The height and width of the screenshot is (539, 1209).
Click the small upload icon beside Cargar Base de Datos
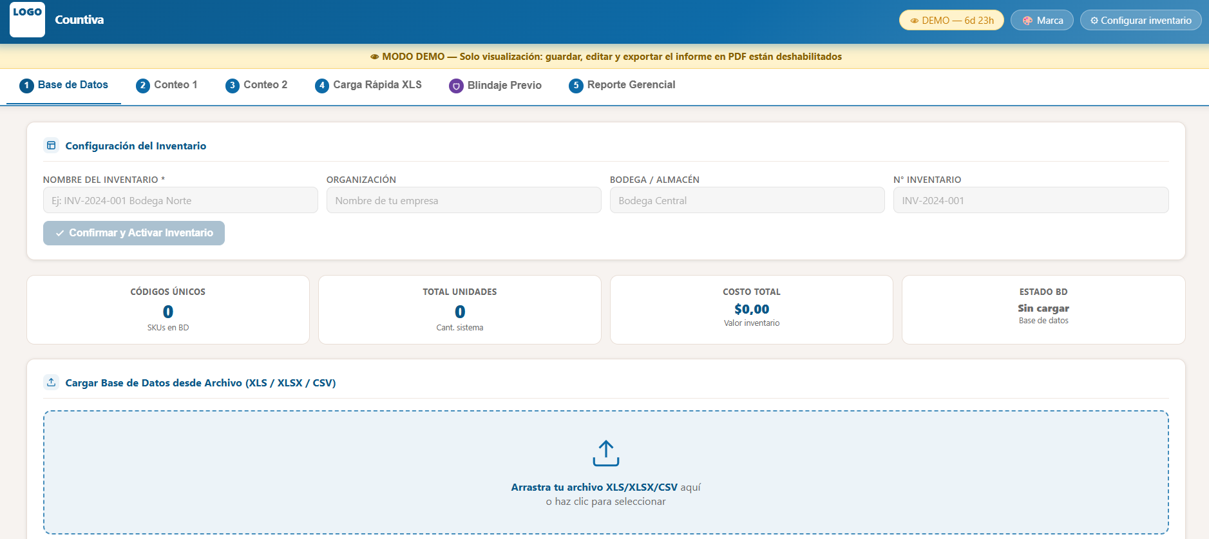pos(51,383)
